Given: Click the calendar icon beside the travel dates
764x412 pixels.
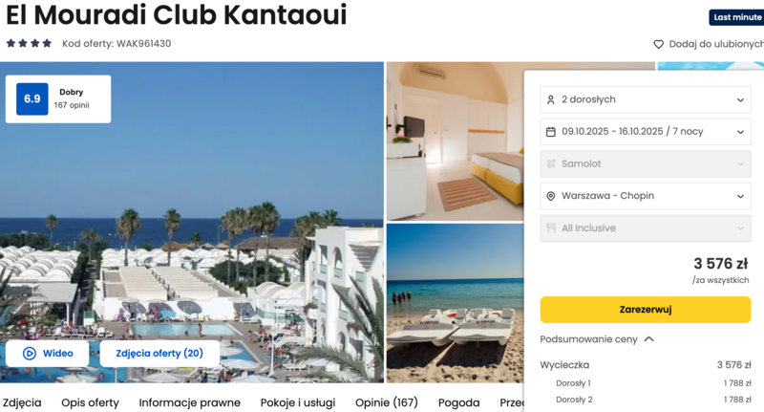Looking at the screenshot, I should coord(551,132).
